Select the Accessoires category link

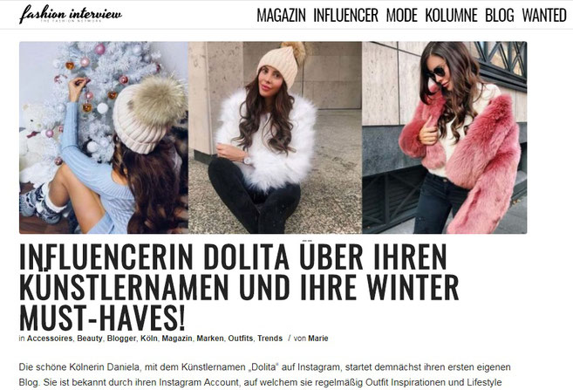point(50,339)
